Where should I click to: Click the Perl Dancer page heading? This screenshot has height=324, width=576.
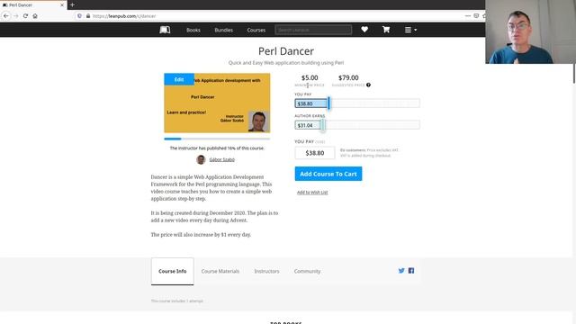click(x=286, y=51)
